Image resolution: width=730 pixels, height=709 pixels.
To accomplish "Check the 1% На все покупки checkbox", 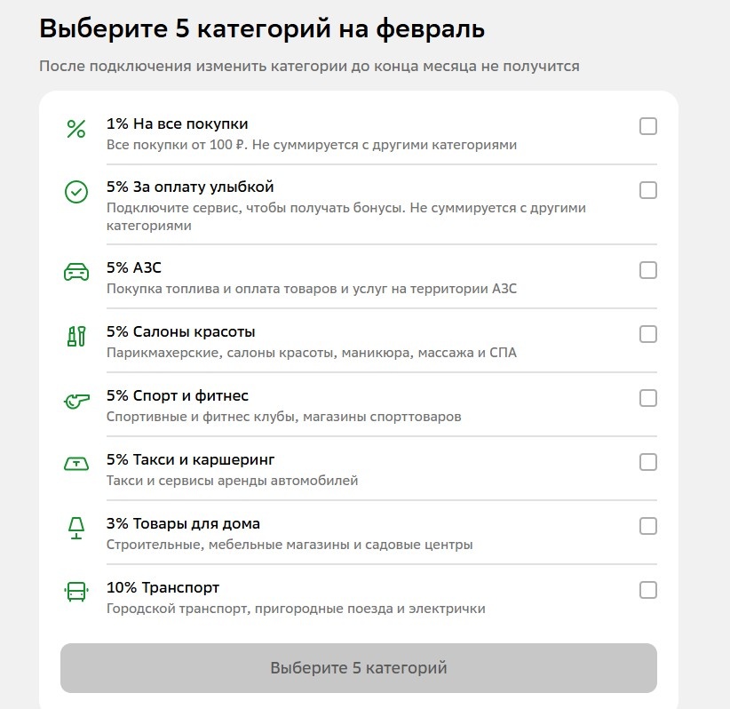I will coord(648,126).
